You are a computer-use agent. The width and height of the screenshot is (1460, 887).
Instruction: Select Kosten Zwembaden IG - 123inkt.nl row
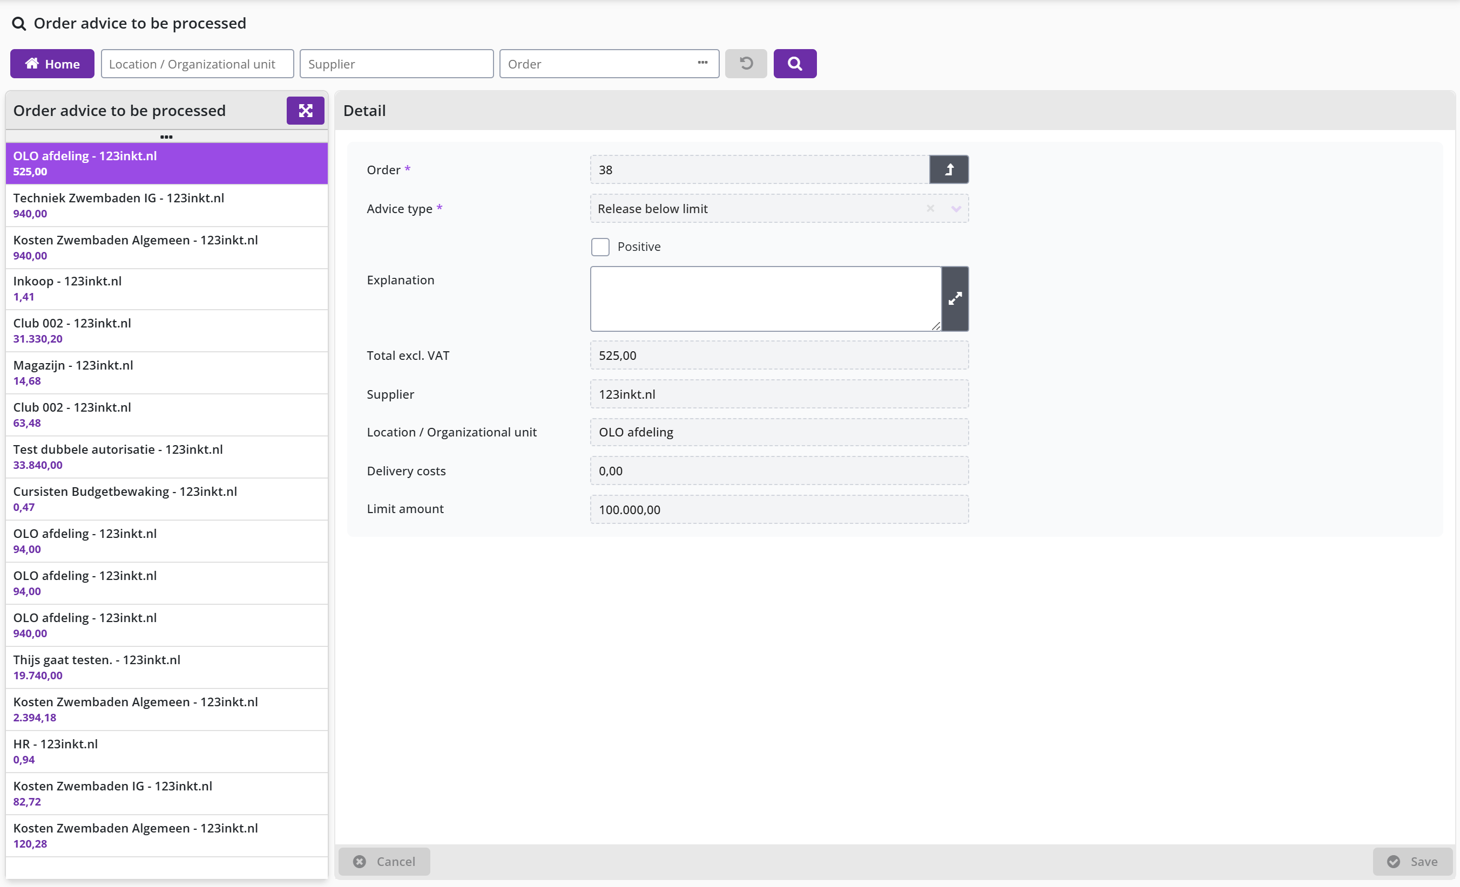point(166,793)
